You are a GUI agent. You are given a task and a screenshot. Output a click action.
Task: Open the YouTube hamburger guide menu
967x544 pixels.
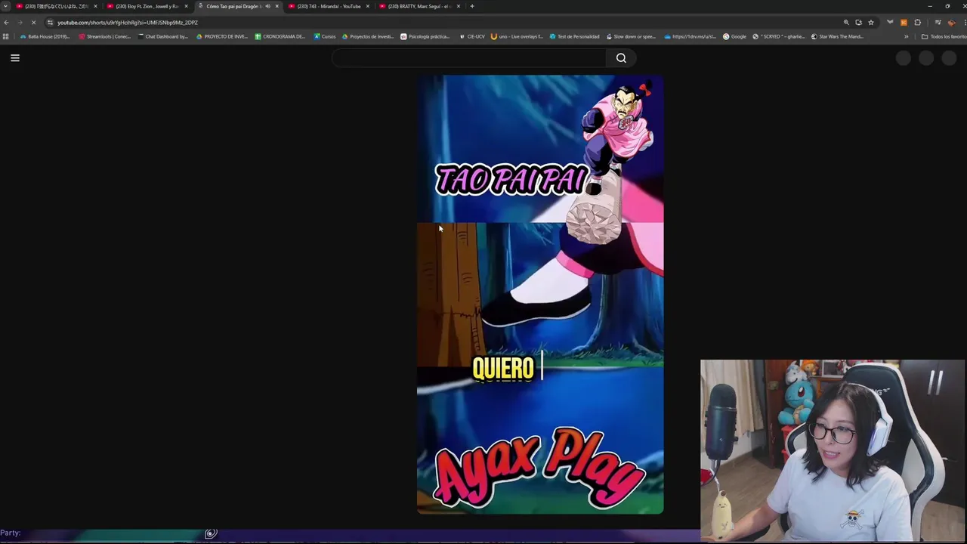tap(14, 57)
